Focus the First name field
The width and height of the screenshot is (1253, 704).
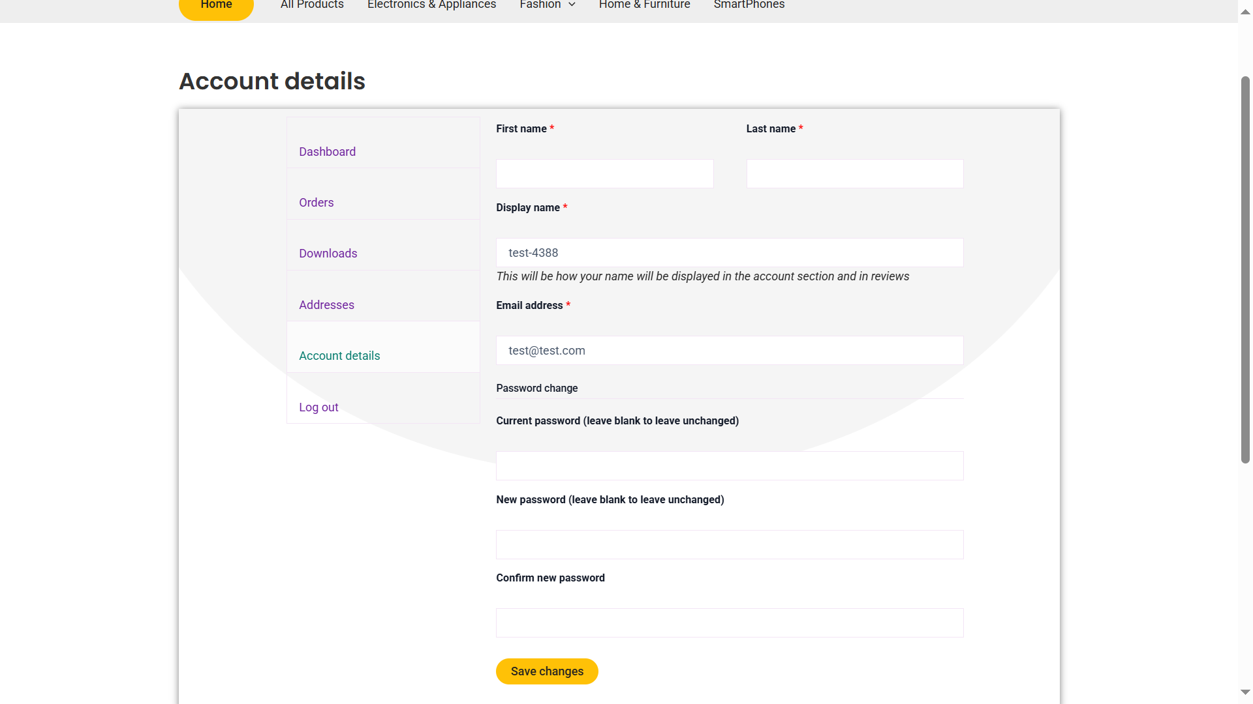click(604, 174)
